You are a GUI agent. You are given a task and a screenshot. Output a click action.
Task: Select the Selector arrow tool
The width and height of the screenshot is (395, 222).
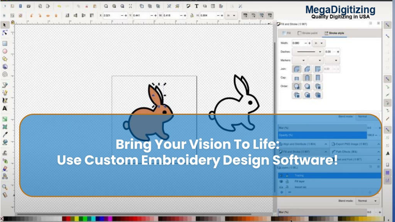coord(5,25)
